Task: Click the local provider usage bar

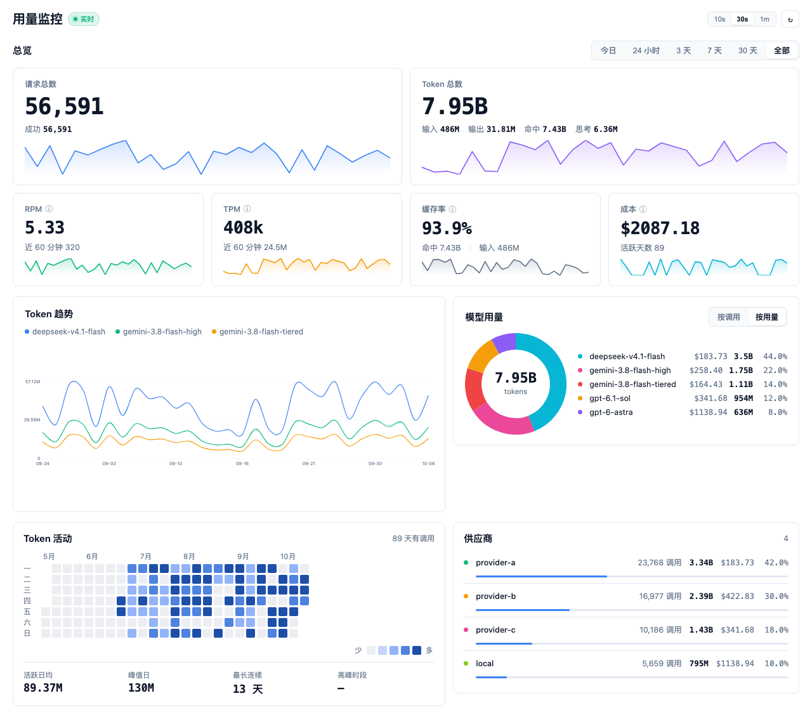Action: (632, 677)
